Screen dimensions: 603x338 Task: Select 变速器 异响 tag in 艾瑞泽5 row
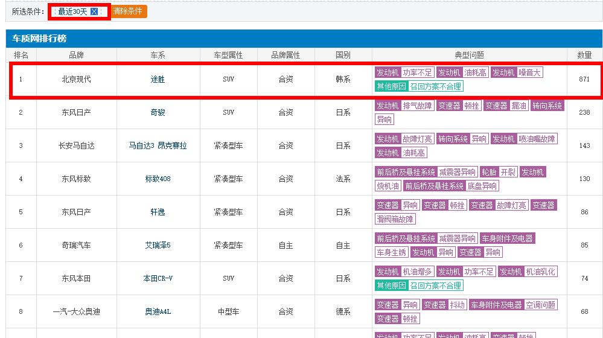[480, 252]
